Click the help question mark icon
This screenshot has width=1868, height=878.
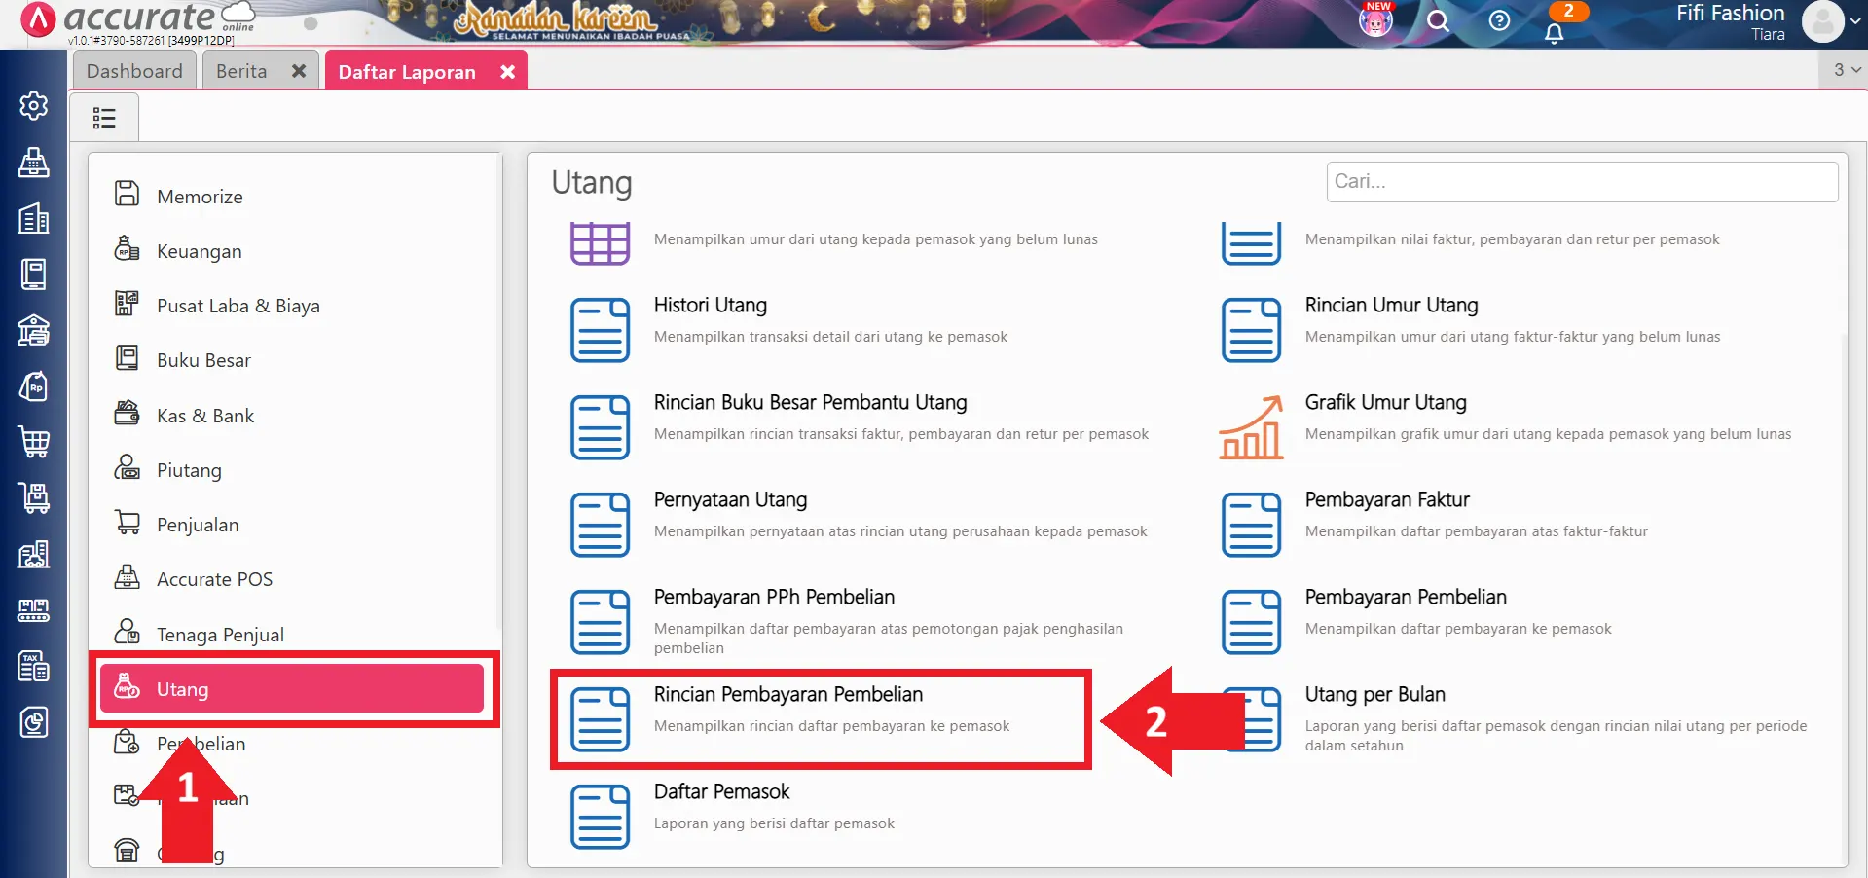[x=1499, y=20]
